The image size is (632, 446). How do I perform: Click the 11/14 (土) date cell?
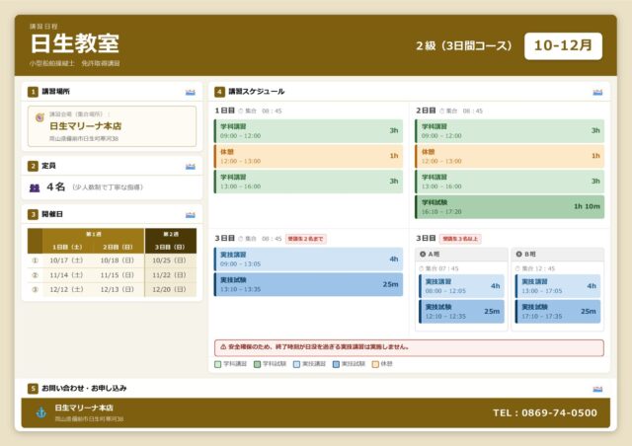[66, 275]
